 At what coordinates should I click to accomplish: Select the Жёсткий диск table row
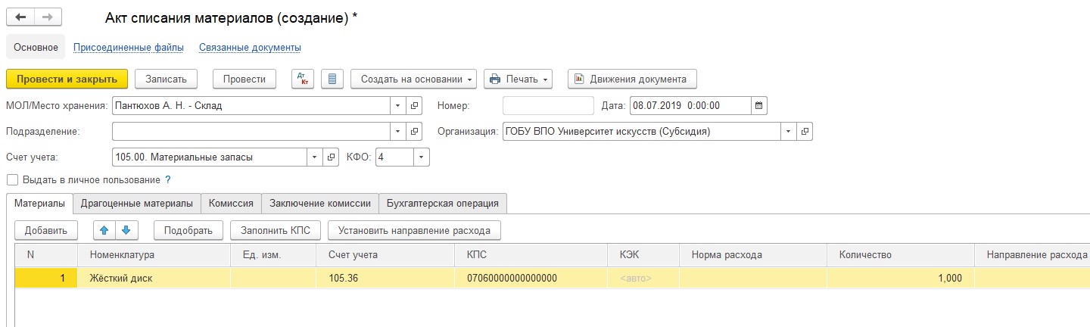click(121, 278)
